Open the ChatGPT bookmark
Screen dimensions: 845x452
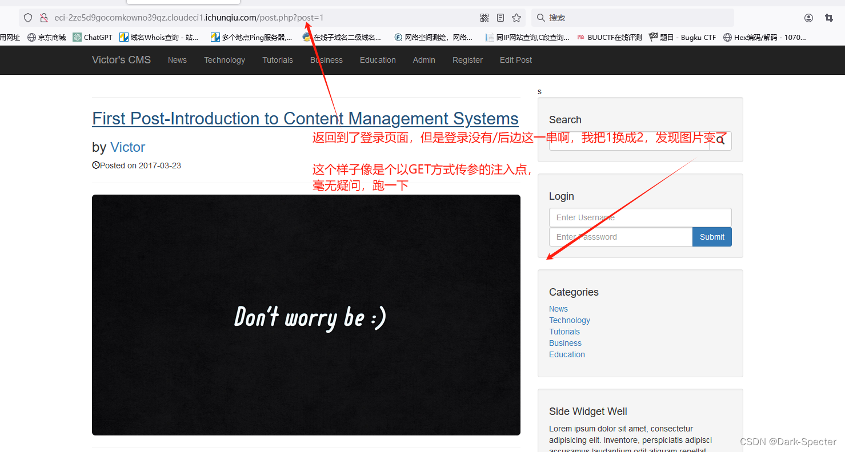(x=91, y=37)
